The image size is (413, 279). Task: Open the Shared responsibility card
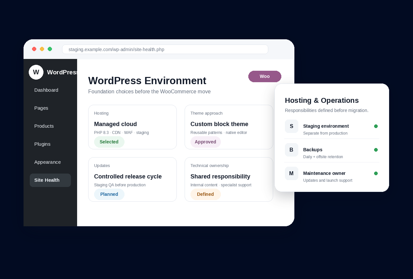[229, 179]
